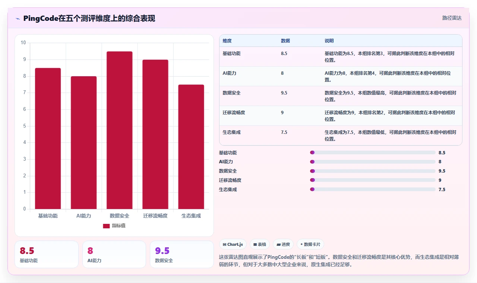The image size is (477, 283).
Task: Click the 基础功能 label in the progress list
Action: (x=228, y=153)
